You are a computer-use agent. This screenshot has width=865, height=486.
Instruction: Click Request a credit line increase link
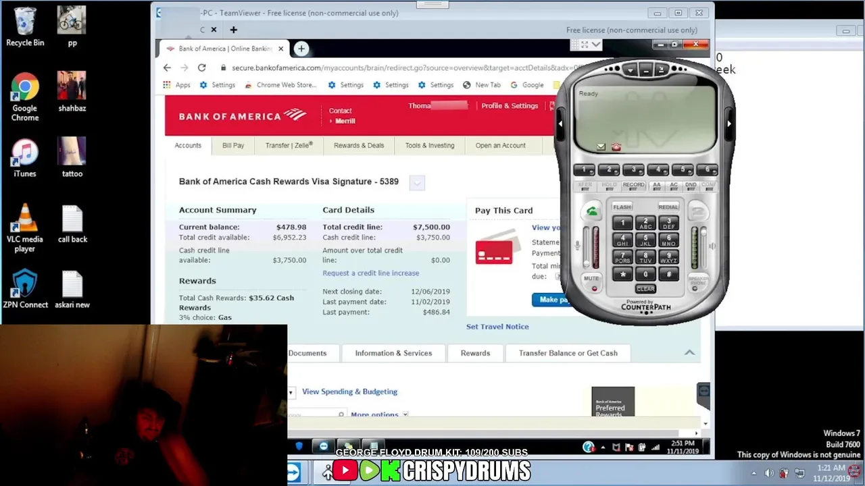pos(370,273)
